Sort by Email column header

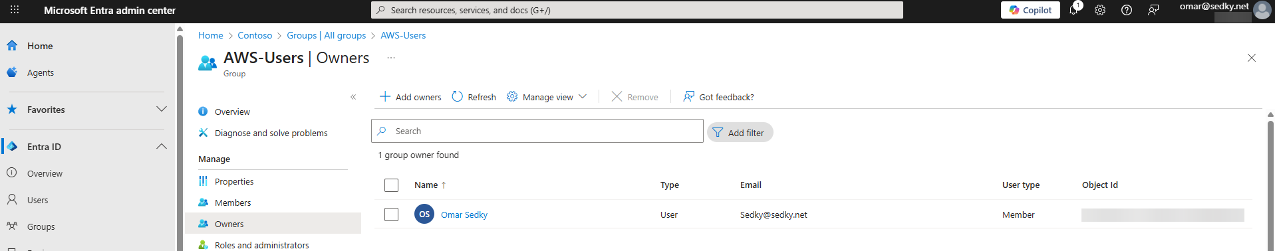(751, 185)
